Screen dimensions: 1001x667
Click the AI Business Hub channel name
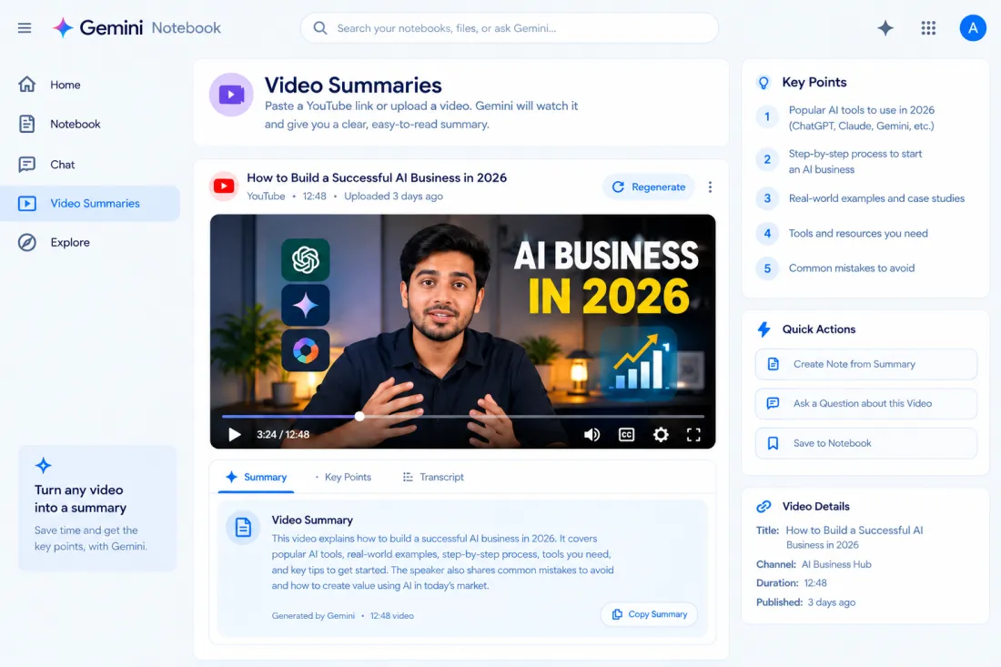(836, 564)
